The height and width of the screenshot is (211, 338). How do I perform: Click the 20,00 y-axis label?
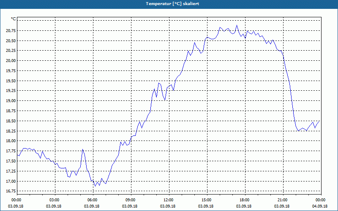coord(11,61)
